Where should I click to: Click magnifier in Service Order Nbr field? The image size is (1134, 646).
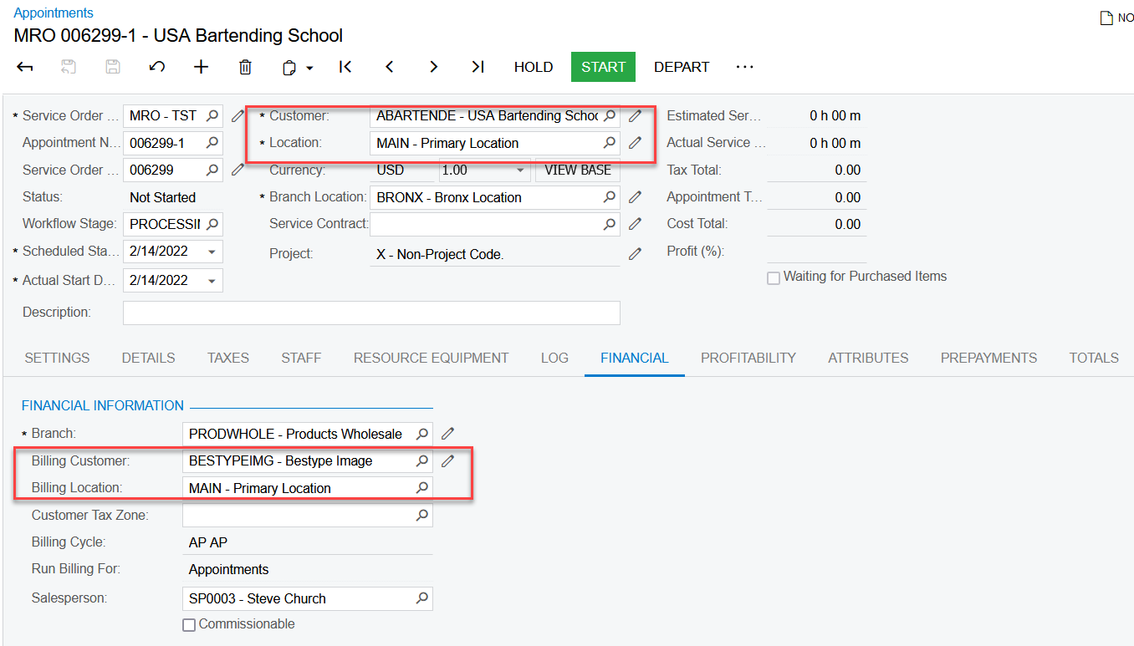tap(212, 170)
